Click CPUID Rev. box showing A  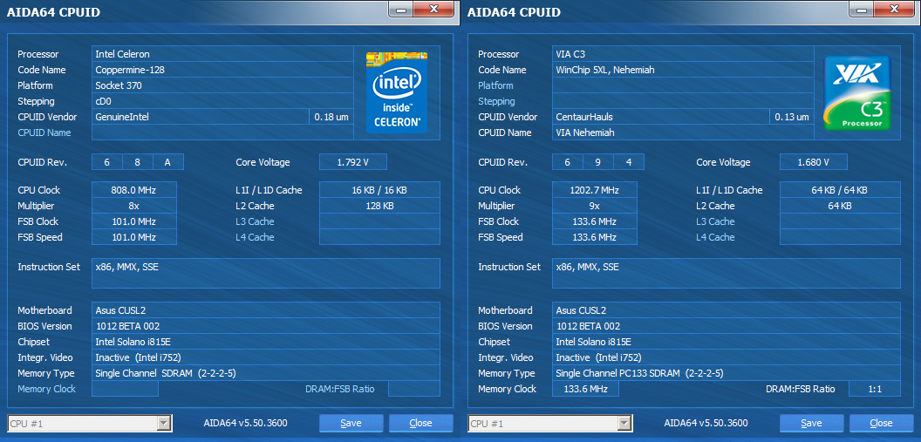point(168,162)
